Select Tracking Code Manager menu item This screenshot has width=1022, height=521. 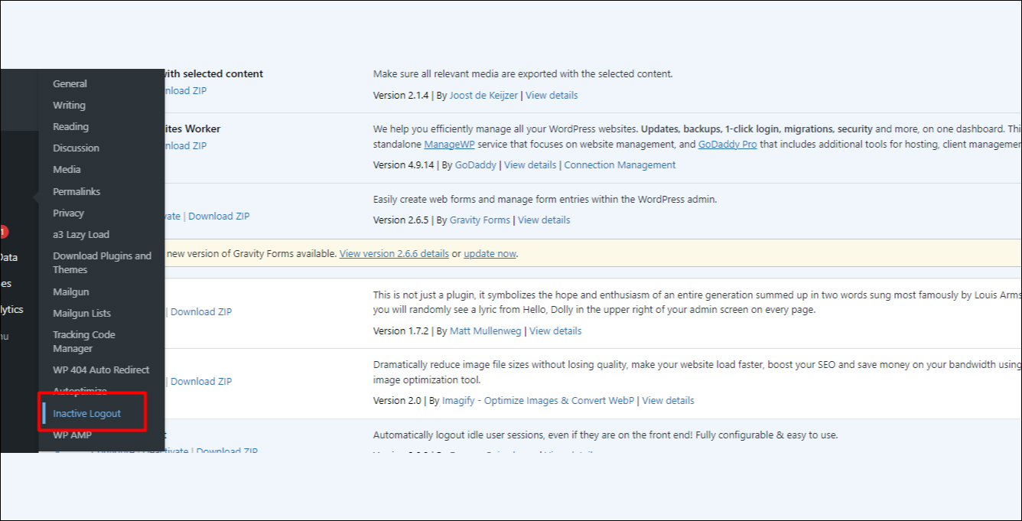(x=83, y=341)
